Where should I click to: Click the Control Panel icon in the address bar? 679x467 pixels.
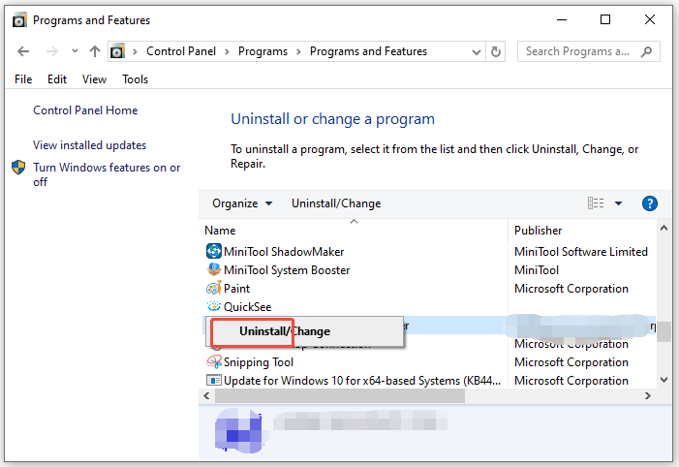(118, 51)
